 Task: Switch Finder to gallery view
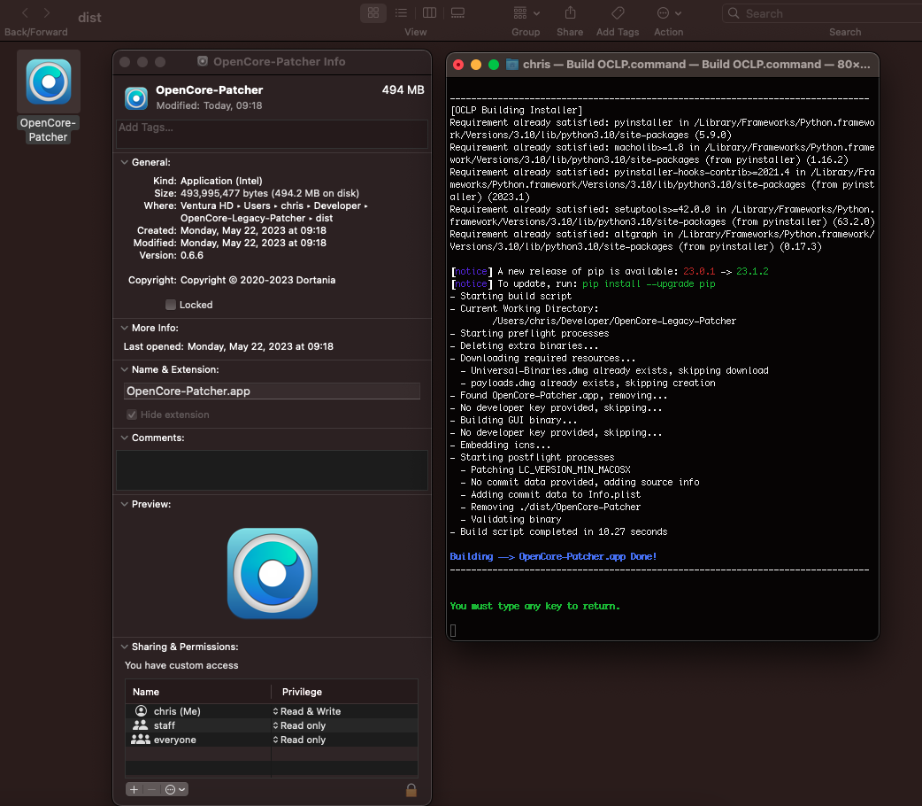click(x=457, y=13)
